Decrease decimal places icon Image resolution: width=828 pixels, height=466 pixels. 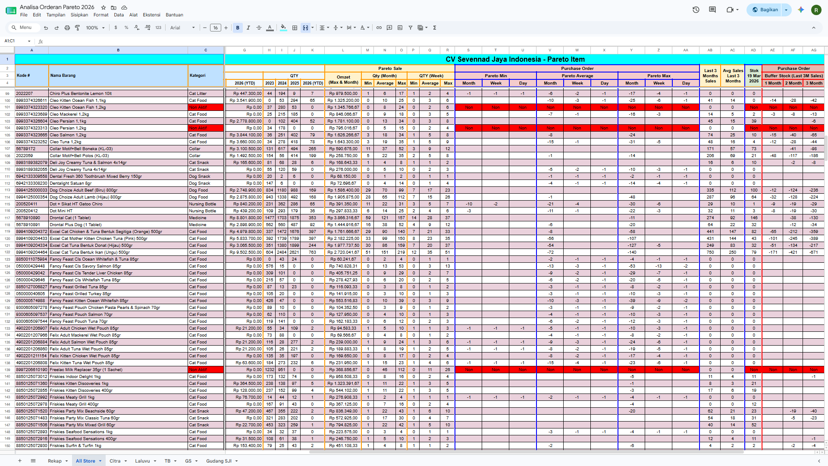tap(137, 28)
